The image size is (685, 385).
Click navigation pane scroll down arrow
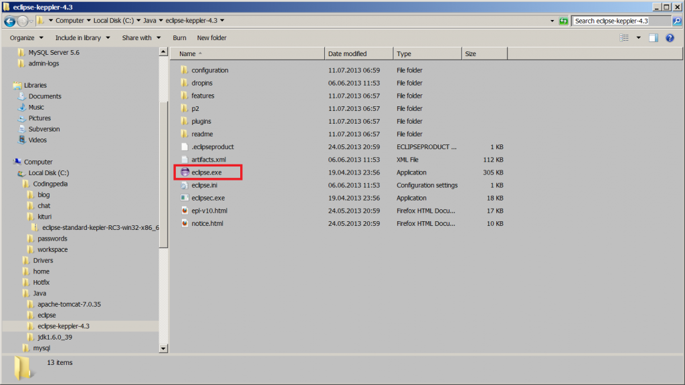tap(163, 348)
